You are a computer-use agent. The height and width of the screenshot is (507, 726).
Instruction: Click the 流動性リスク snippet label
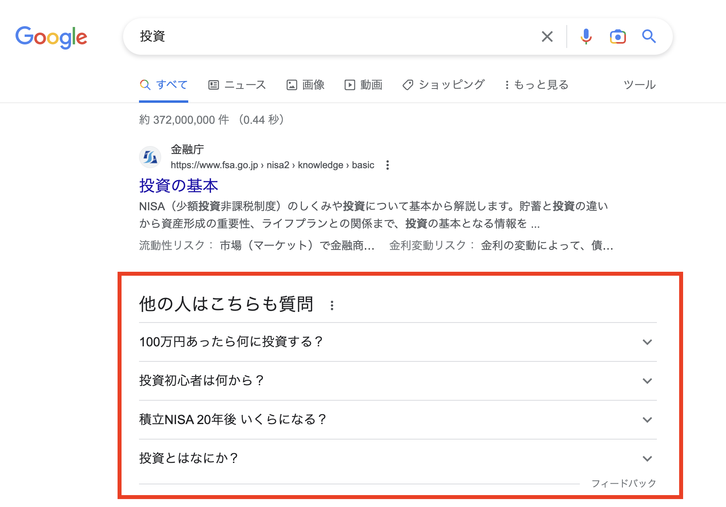pos(176,246)
